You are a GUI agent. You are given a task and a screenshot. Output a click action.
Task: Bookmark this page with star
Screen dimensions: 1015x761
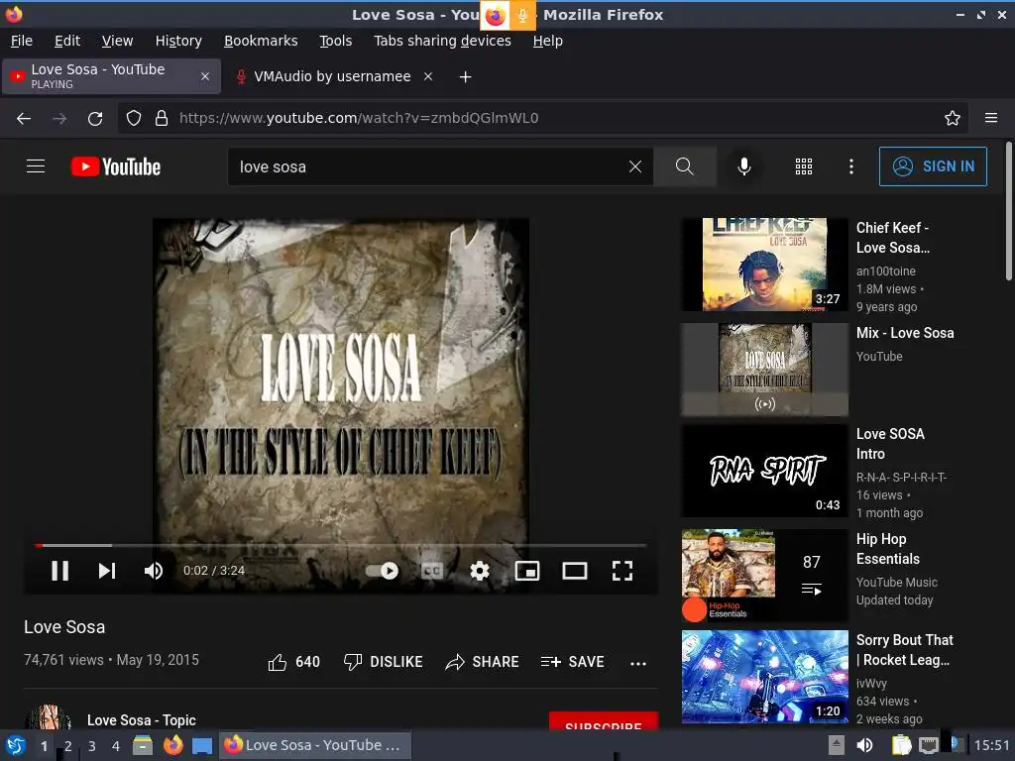[953, 118]
